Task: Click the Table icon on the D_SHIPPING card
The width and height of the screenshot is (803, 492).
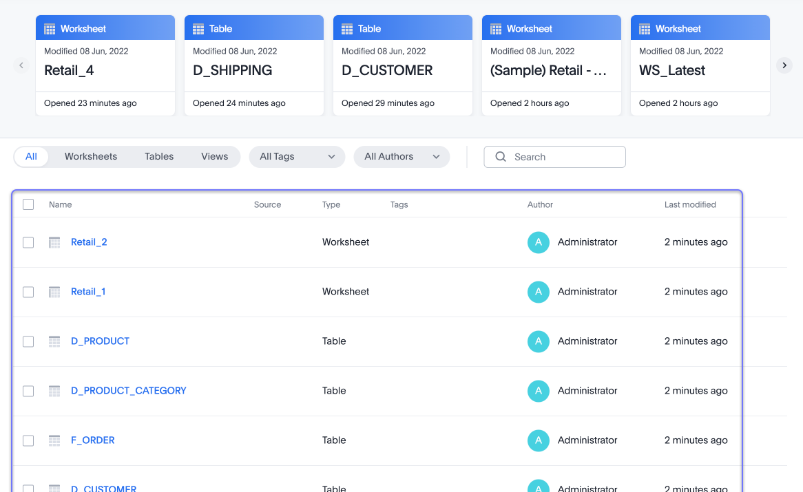Action: (198, 28)
